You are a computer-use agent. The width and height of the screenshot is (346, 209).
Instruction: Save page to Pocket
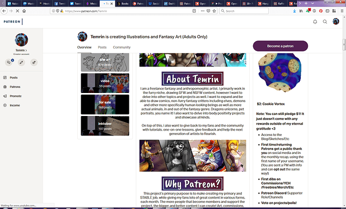pos(208,11)
